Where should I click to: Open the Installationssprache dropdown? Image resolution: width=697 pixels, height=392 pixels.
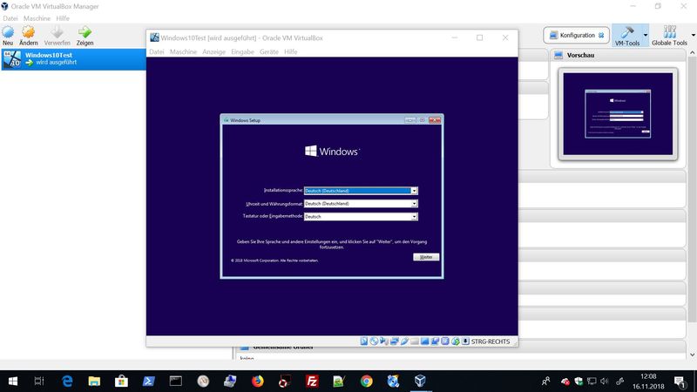(x=414, y=191)
